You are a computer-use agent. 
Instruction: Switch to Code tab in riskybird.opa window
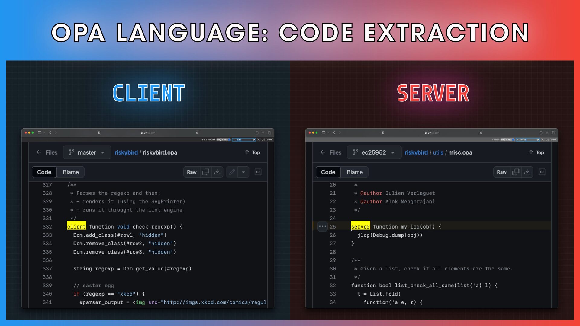click(44, 172)
